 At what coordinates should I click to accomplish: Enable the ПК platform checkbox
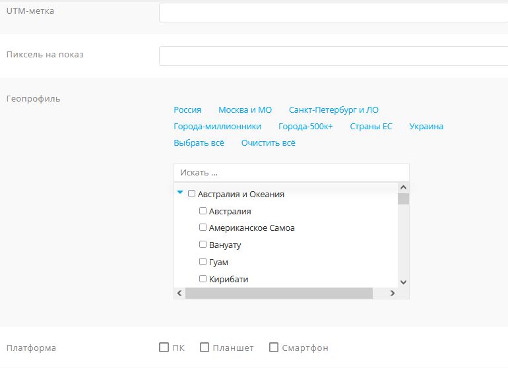click(x=164, y=348)
